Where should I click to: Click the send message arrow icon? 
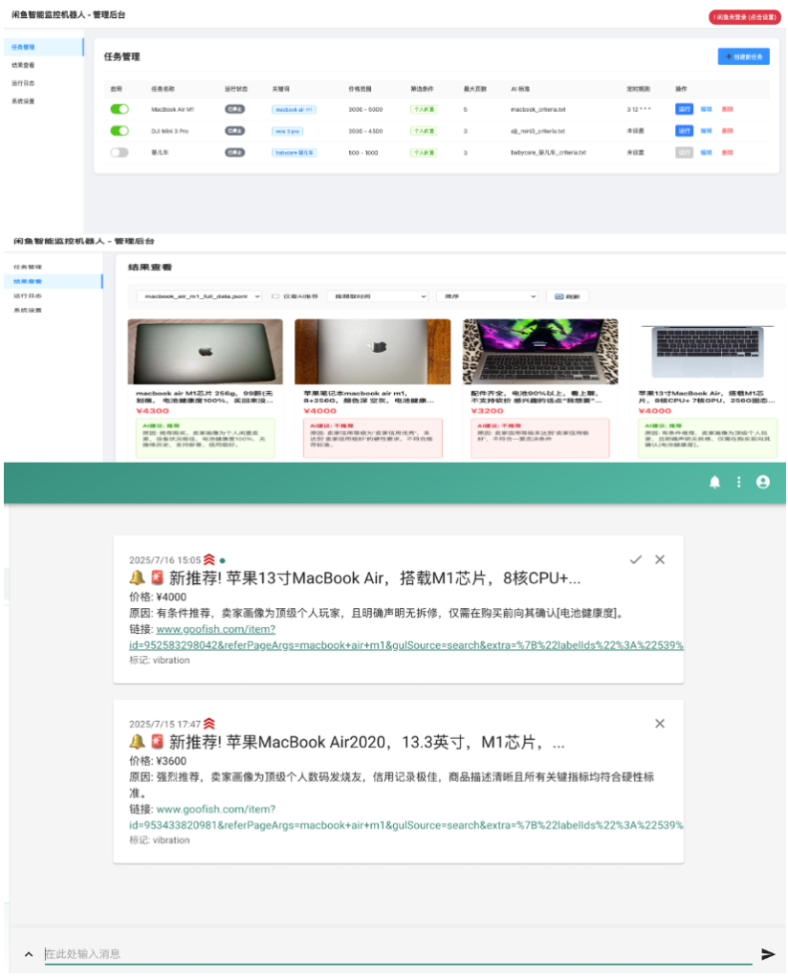coord(768,954)
